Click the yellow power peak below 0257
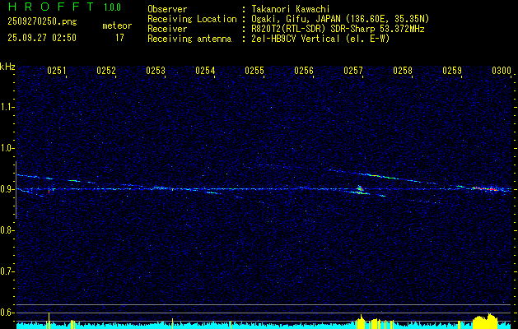 (361, 322)
